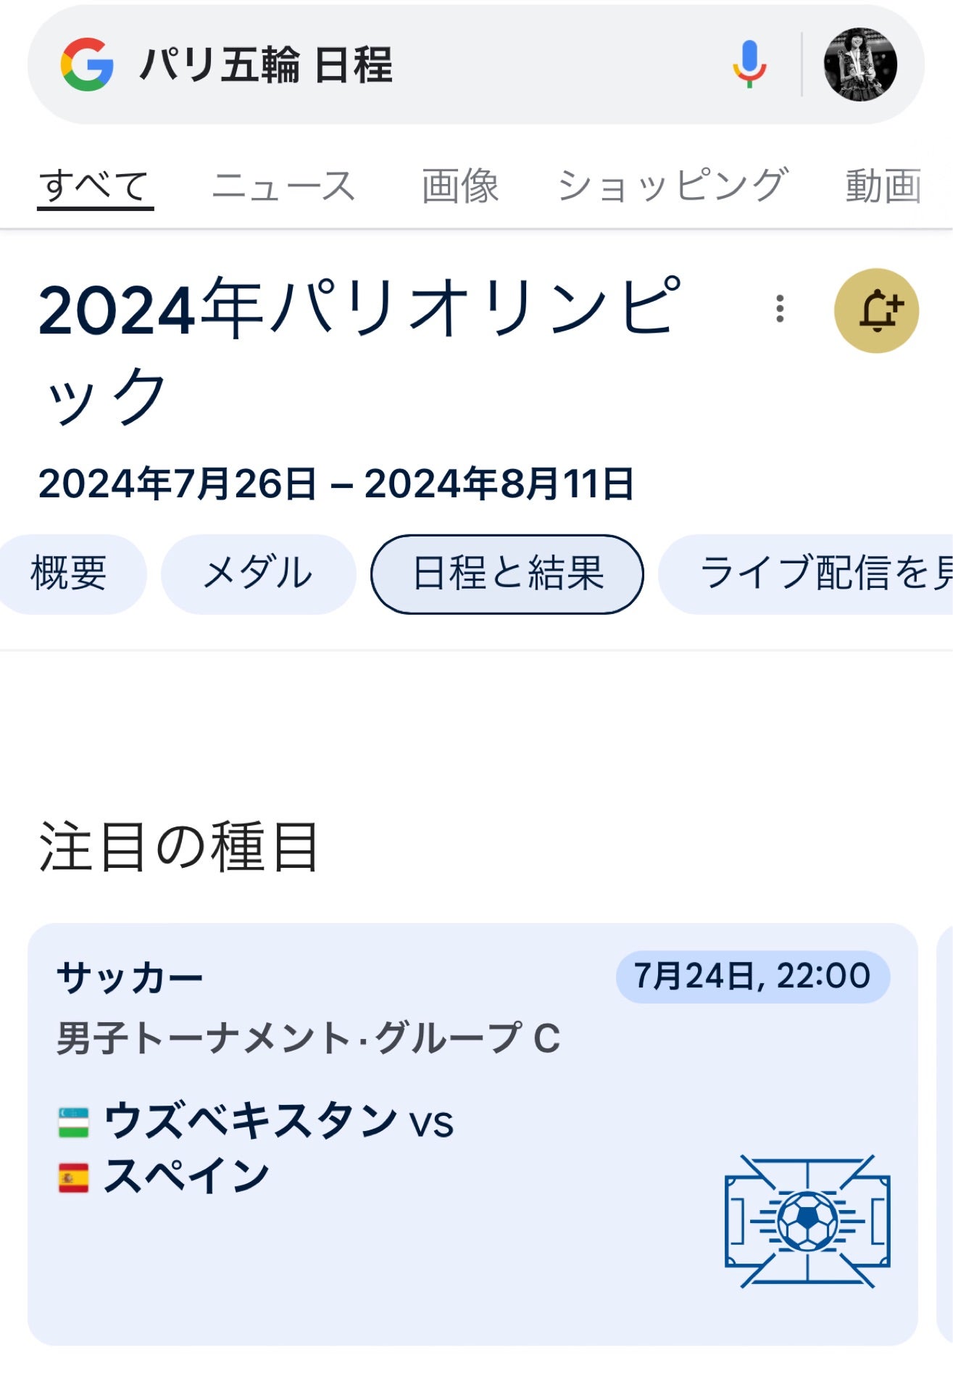953x1392 pixels.
Task: Tap the 7月24日, 22:00 time badge
Action: click(x=752, y=977)
